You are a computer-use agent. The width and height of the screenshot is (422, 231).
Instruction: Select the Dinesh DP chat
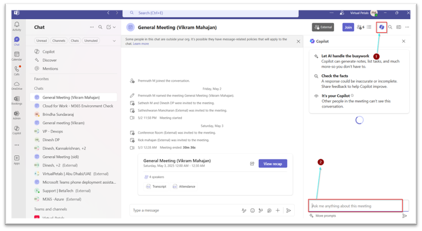[x=73, y=140]
